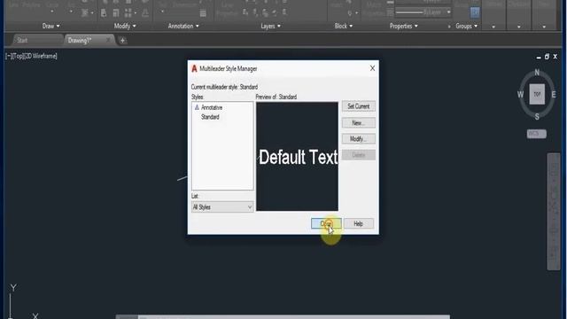
Task: Create a new multileader style with New...
Action: (x=358, y=123)
